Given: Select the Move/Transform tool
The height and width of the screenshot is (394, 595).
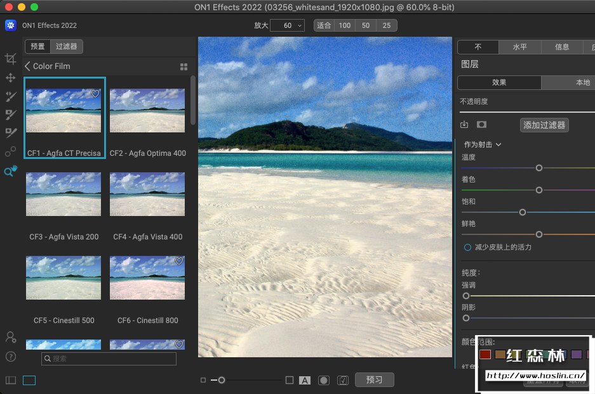Looking at the screenshot, I should pos(10,77).
